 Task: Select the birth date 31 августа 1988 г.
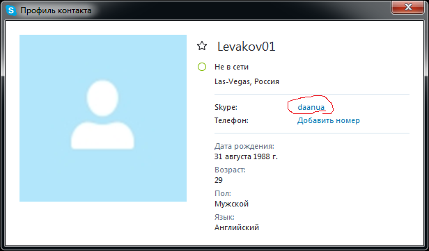[x=246, y=156]
